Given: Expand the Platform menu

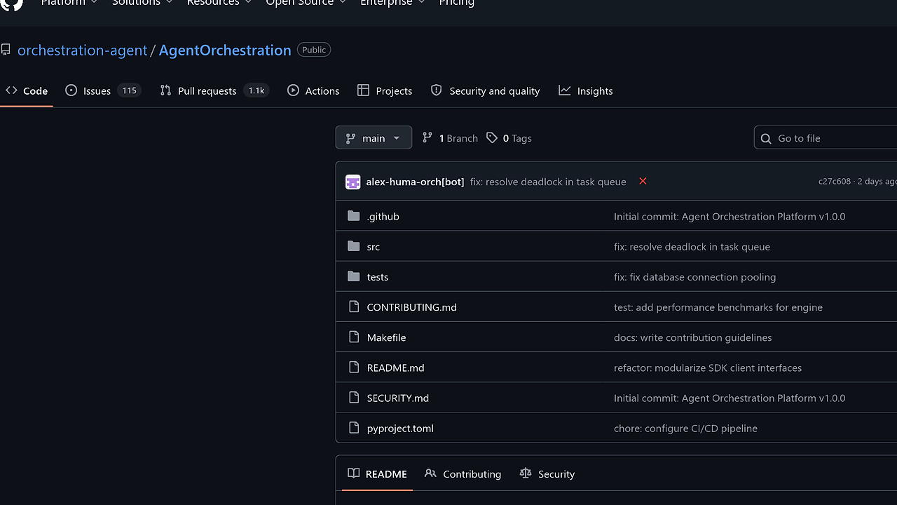Looking at the screenshot, I should (69, 3).
